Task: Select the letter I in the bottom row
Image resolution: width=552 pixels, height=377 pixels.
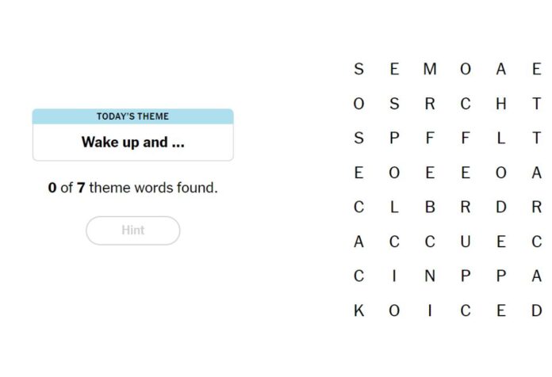Action: pos(430,310)
